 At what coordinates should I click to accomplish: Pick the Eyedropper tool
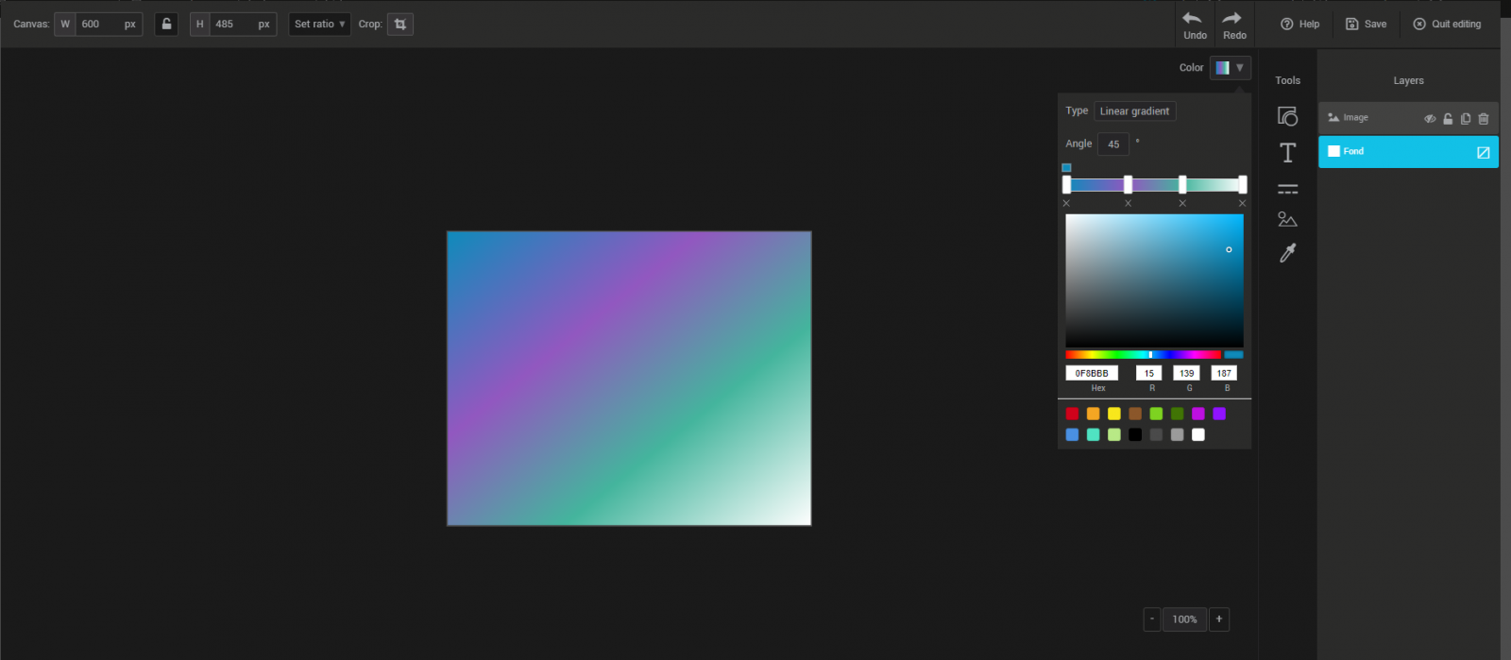1287,253
